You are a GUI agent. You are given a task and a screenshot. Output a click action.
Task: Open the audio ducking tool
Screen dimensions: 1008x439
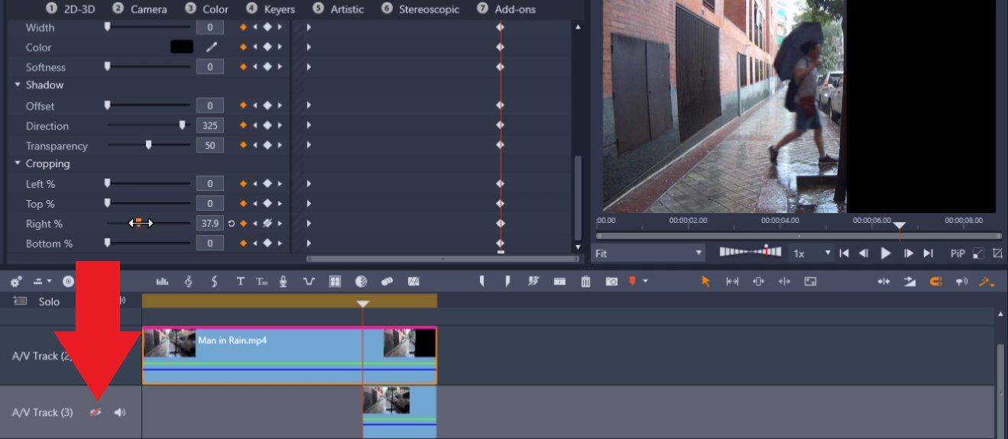pyautogui.click(x=309, y=282)
